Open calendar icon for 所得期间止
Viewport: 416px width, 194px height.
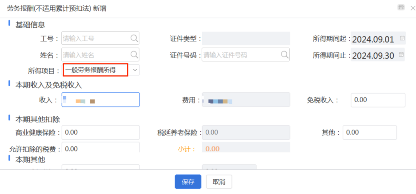[401, 54]
